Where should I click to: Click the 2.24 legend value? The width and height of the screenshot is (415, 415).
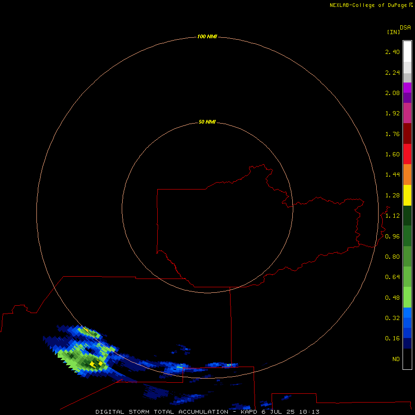[x=392, y=72]
